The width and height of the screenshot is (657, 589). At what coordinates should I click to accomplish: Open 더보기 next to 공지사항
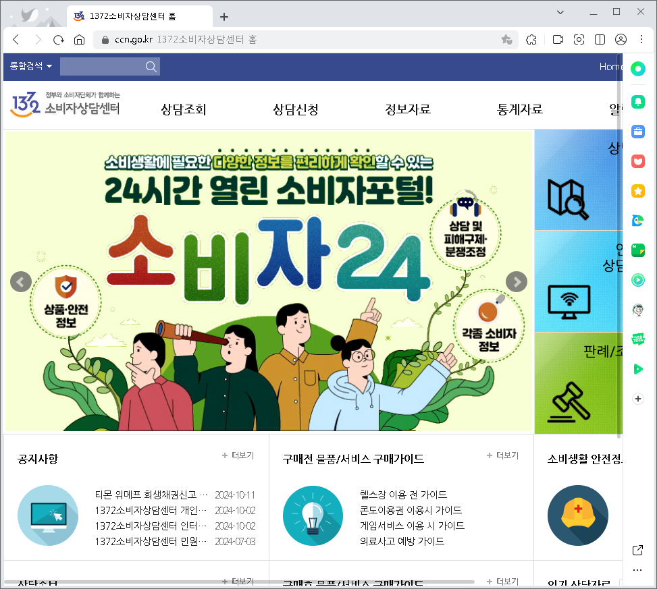point(238,455)
